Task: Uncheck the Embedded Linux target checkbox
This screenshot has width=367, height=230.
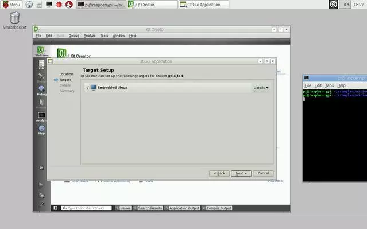Action: click(x=87, y=88)
